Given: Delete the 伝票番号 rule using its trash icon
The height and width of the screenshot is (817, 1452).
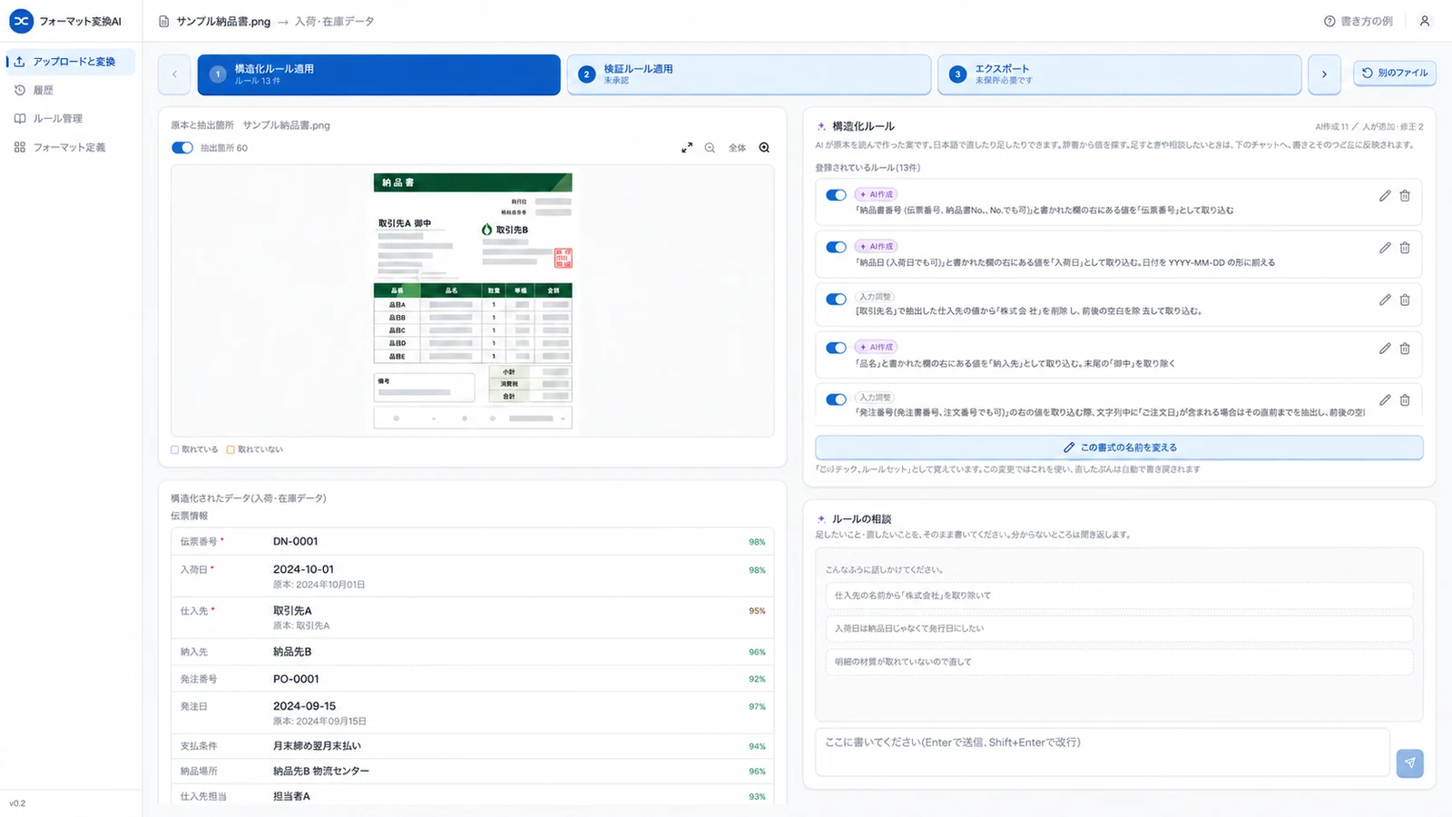Looking at the screenshot, I should (x=1405, y=195).
